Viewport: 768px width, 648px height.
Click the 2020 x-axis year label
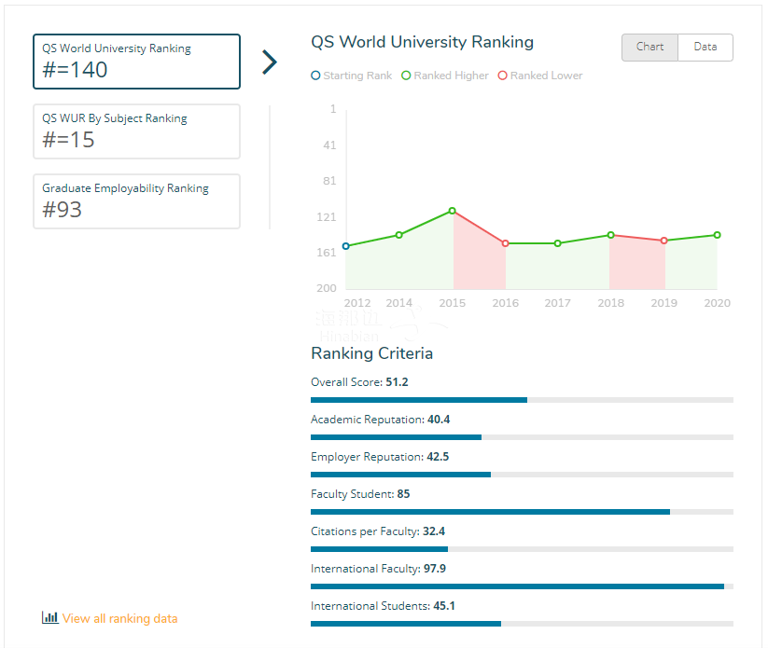coord(717,303)
